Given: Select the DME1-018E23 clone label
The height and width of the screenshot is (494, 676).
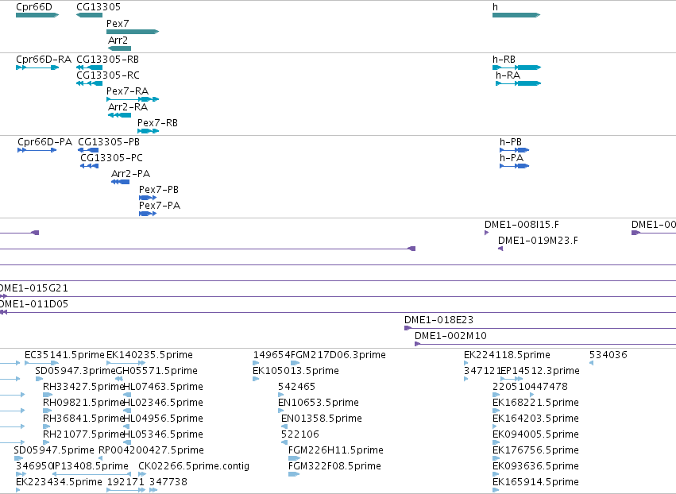Looking at the screenshot, I should (438, 320).
